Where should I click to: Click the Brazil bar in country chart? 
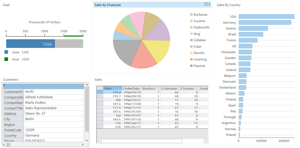point(251,34)
